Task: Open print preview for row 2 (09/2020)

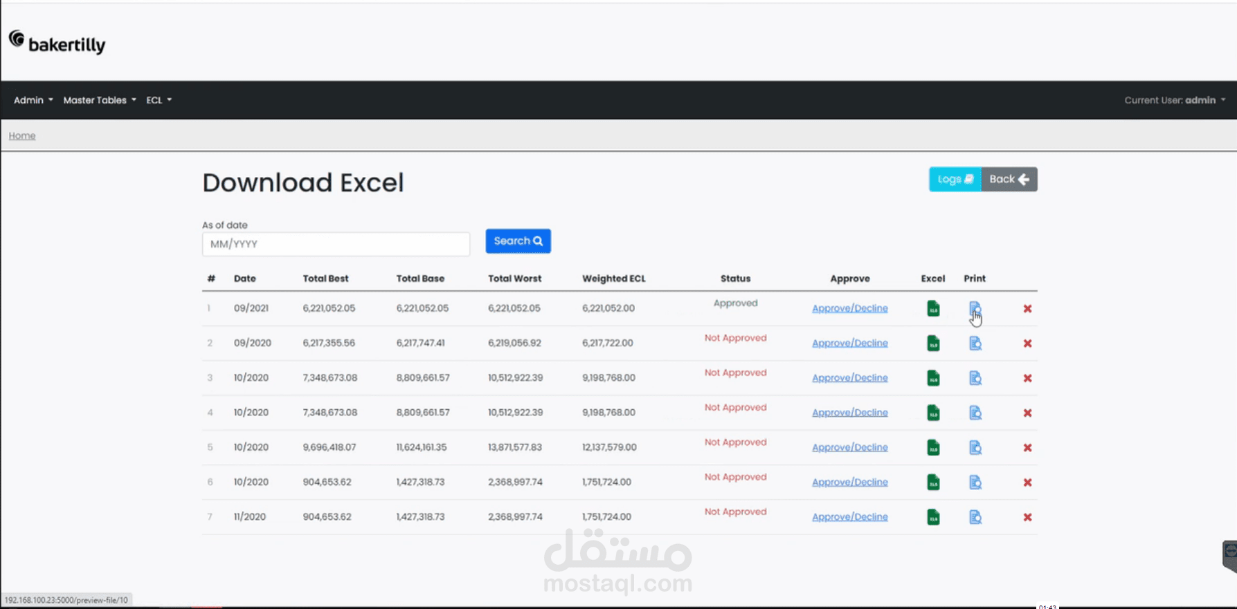Action: (975, 343)
